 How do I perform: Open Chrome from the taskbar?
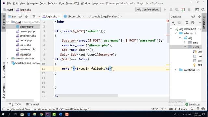41,114
